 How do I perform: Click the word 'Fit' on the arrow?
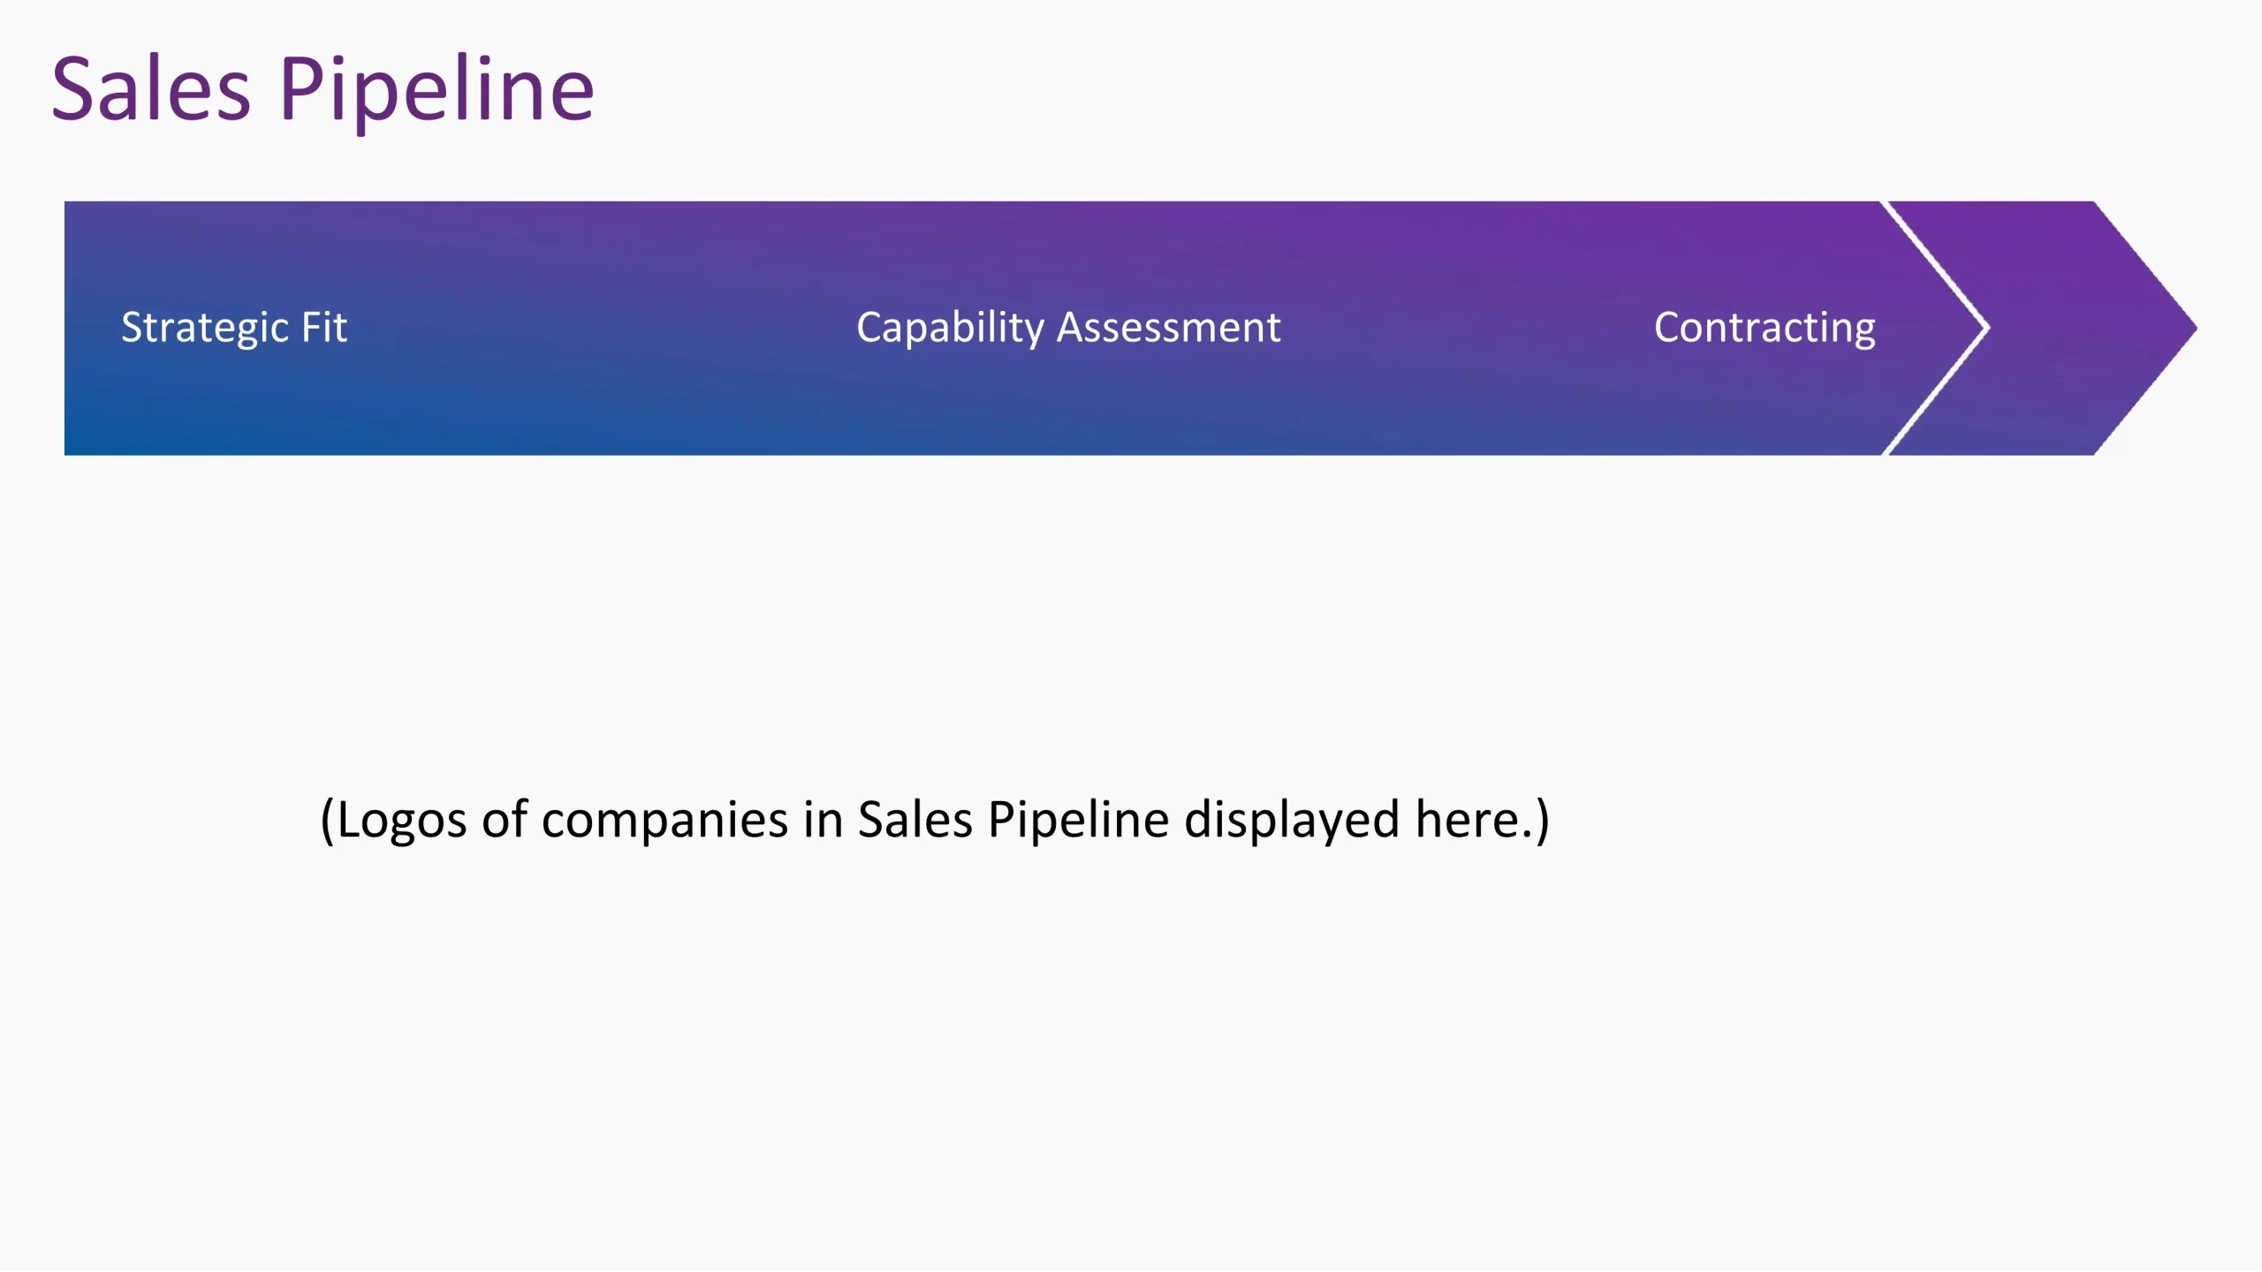click(x=324, y=328)
